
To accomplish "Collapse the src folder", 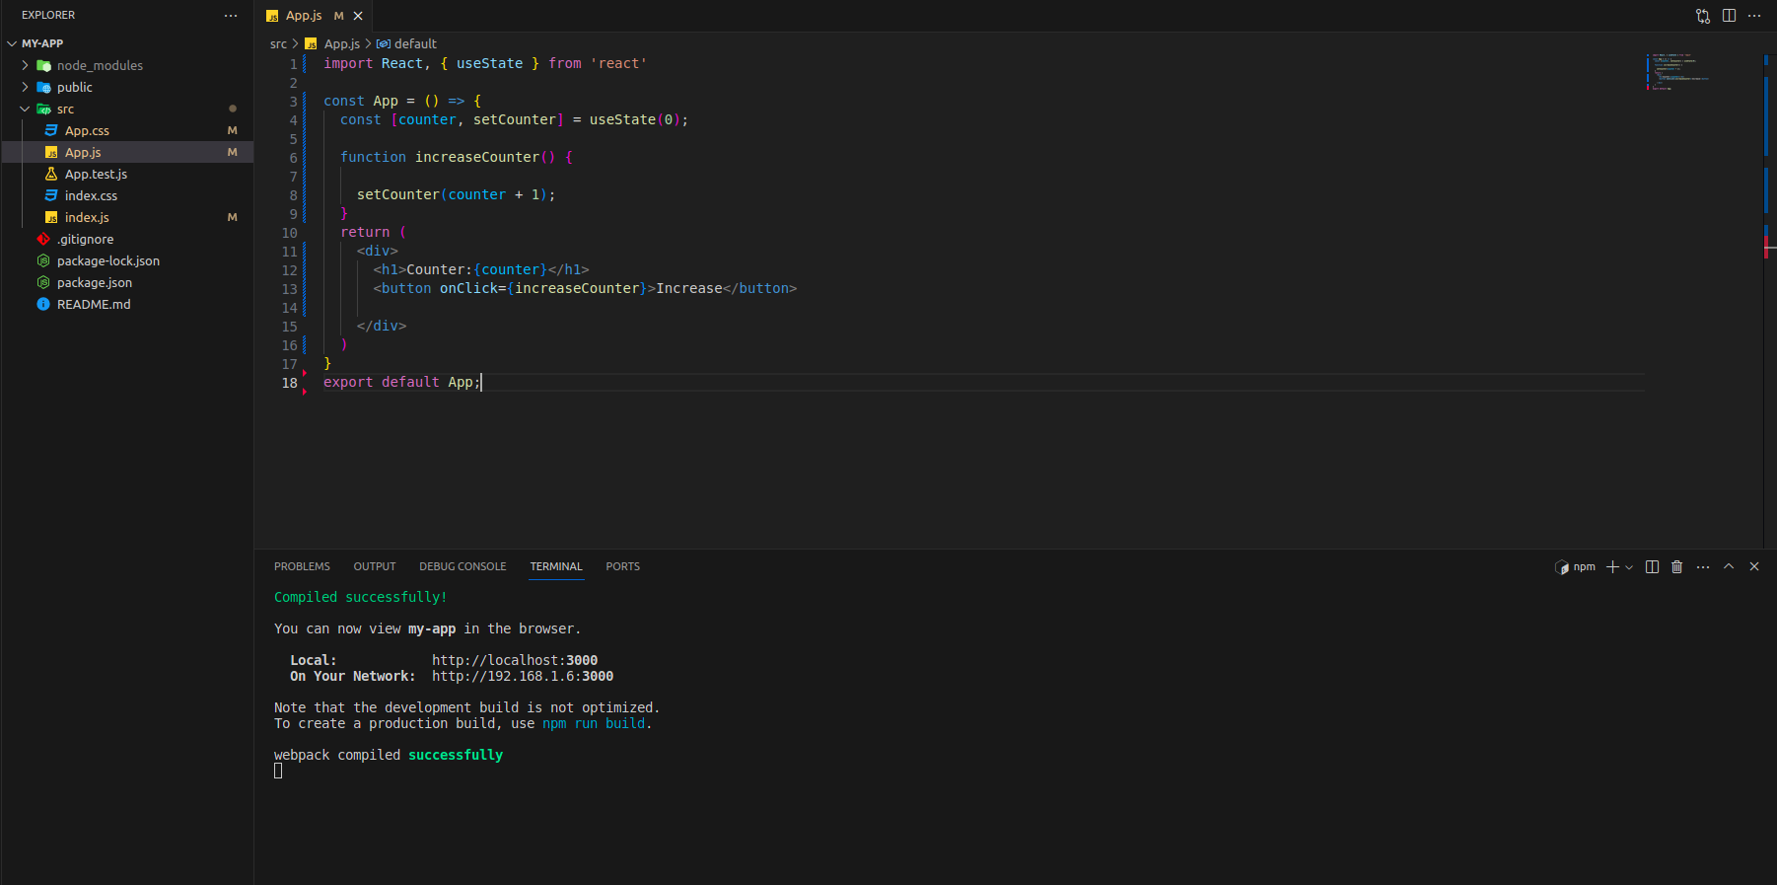I will [x=65, y=110].
